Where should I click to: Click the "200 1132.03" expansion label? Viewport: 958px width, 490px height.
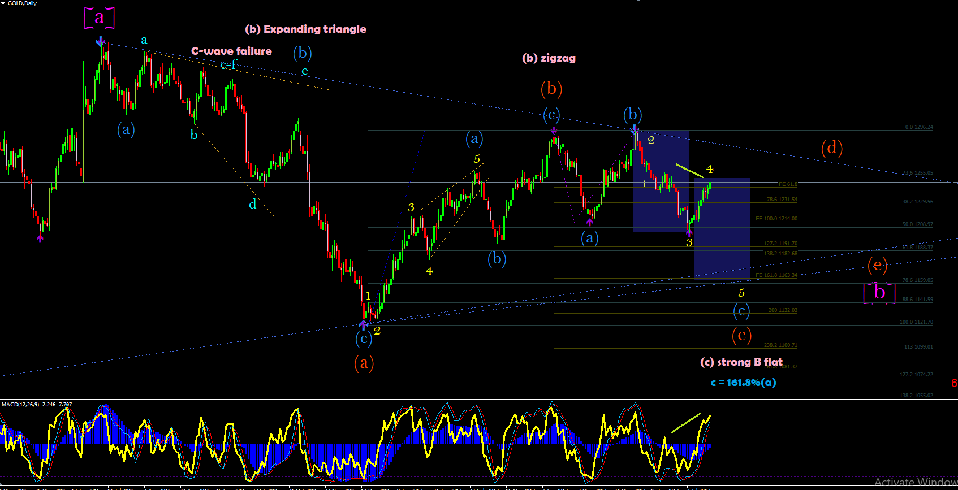point(783,310)
